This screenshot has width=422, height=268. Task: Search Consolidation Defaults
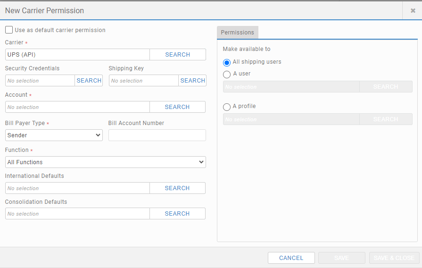(177, 214)
